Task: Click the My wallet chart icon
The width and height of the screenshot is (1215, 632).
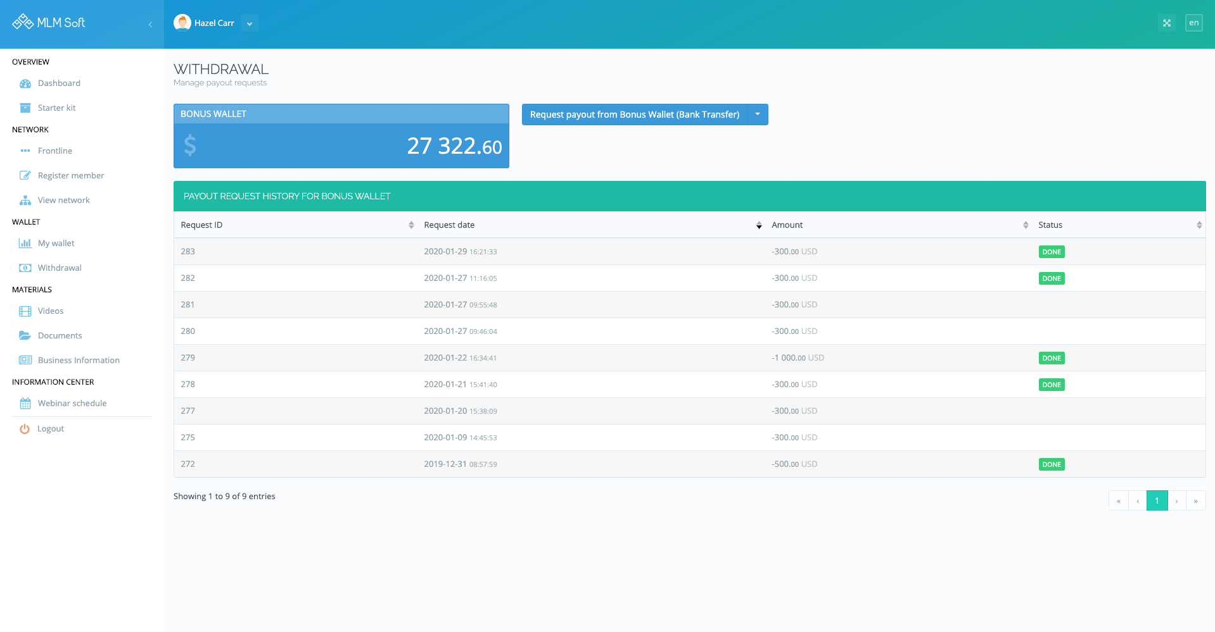Action: click(x=25, y=244)
